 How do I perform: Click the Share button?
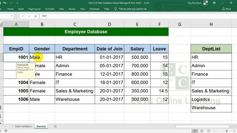tap(226, 9)
